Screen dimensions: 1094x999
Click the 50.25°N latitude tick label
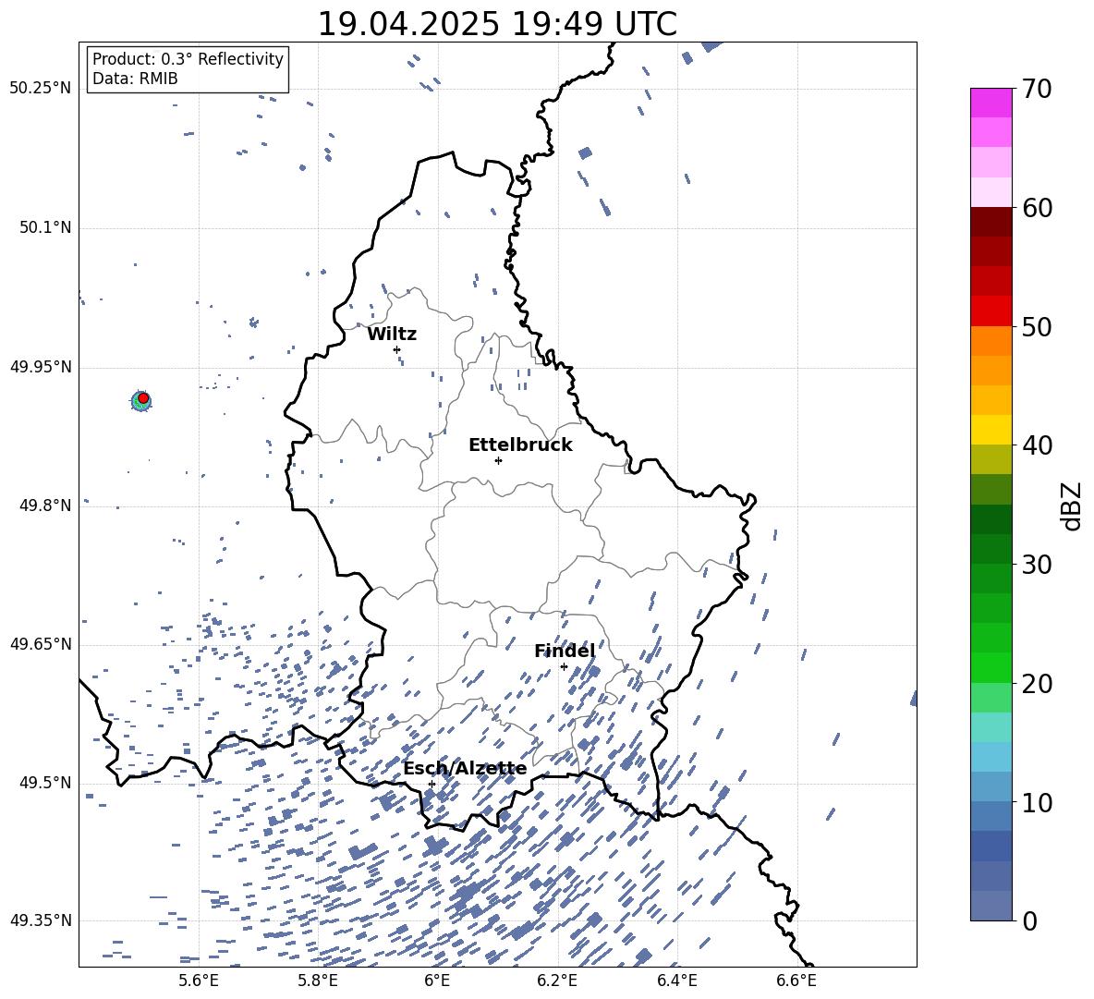pos(41,89)
